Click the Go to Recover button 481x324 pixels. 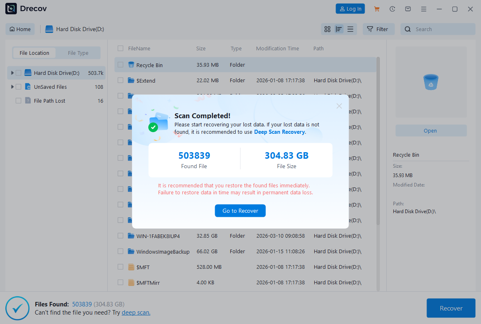(240, 211)
